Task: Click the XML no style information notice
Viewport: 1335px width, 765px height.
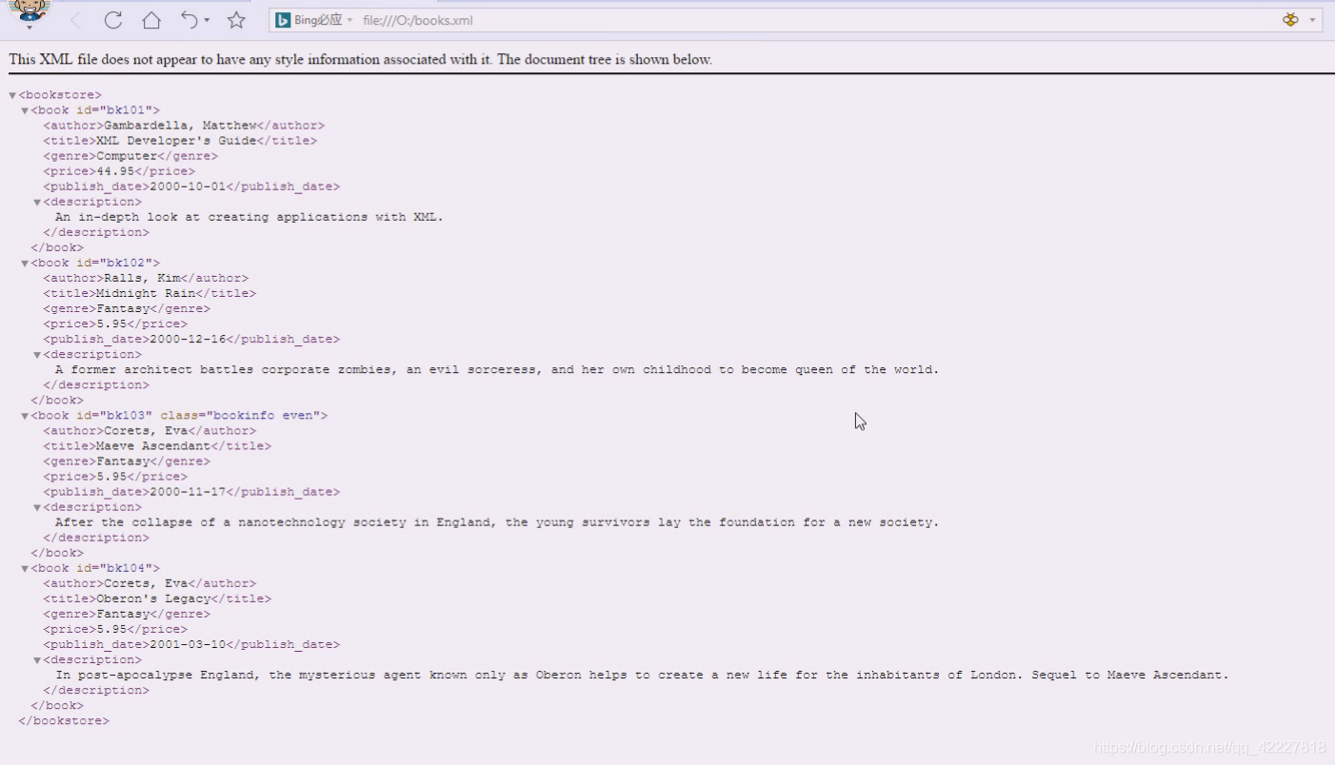Action: pos(361,59)
